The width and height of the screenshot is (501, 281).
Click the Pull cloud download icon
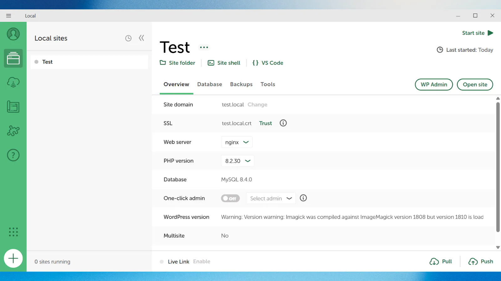click(434, 262)
